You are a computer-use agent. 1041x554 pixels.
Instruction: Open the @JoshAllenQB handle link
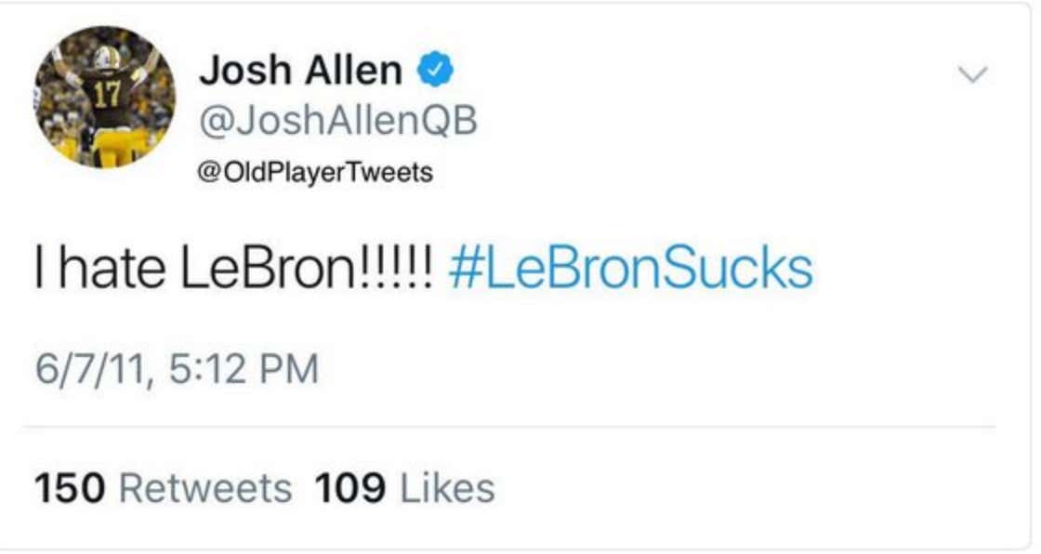338,121
